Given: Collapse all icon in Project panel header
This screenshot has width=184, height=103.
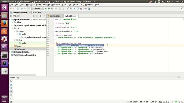Looking at the screenshot, I should click(37, 16).
